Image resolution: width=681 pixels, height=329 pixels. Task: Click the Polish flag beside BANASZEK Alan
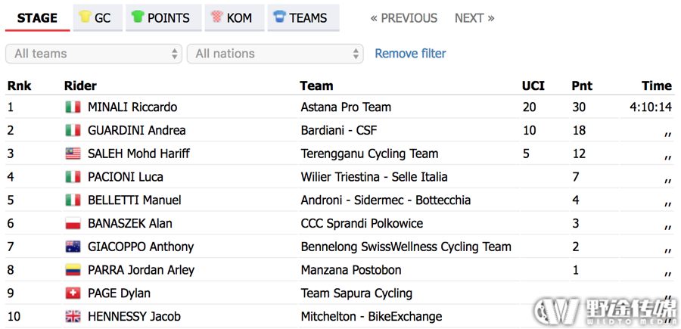point(73,224)
